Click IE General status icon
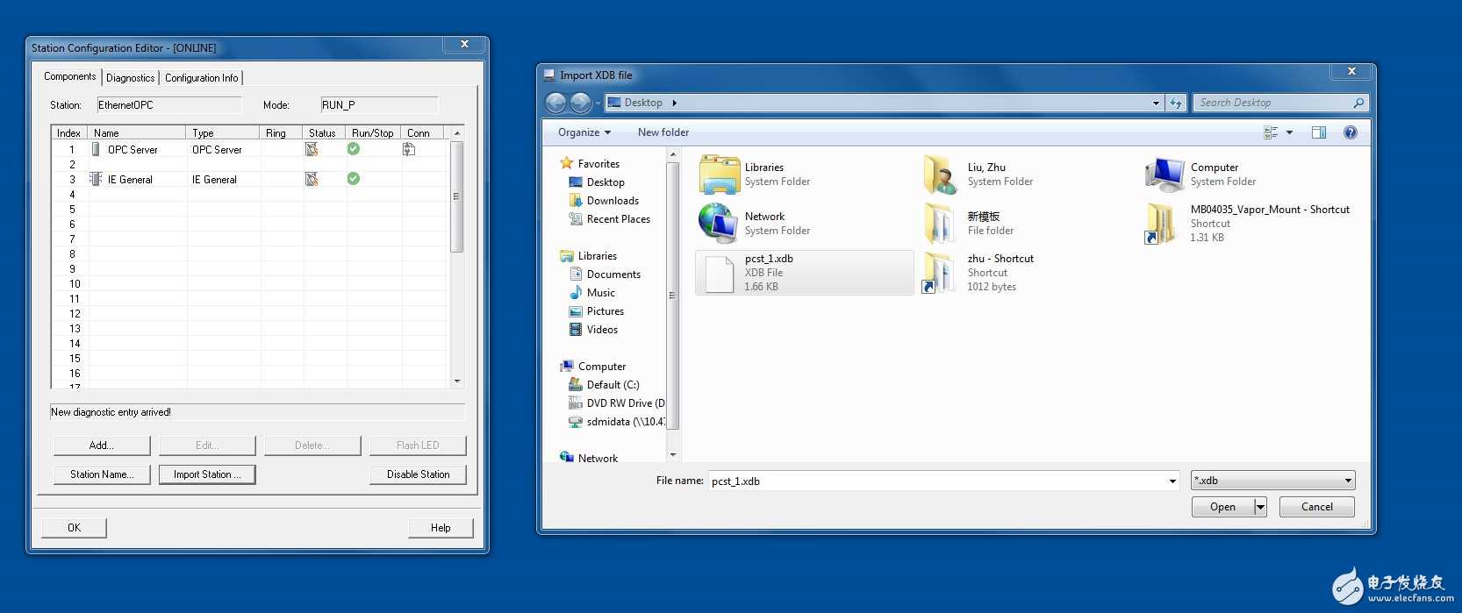The image size is (1462, 613). click(311, 179)
